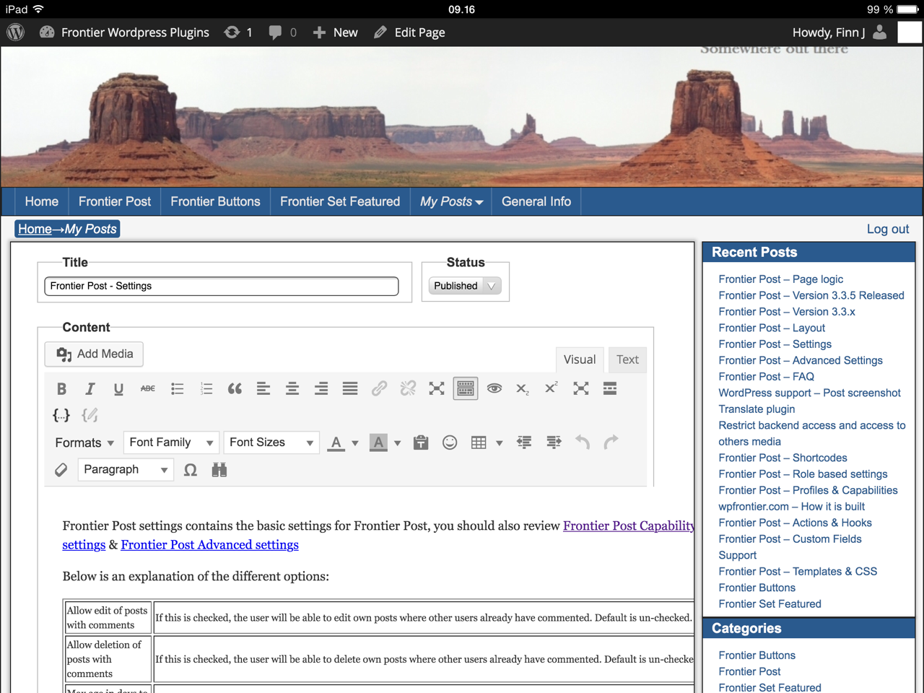Open the Log out link
The width and height of the screenshot is (924, 693).
tap(888, 229)
